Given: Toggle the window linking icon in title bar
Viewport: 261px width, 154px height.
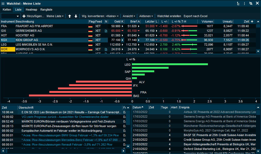Looking at the screenshot, I should tap(251, 4).
